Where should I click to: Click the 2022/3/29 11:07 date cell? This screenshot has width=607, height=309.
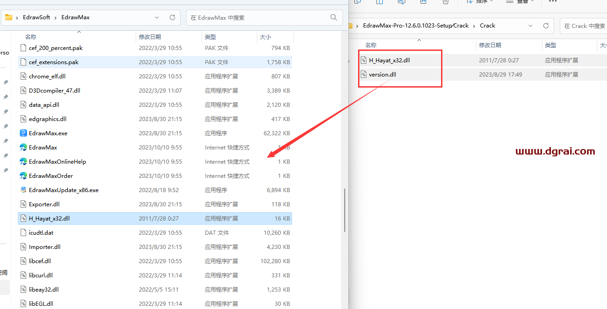click(x=160, y=91)
